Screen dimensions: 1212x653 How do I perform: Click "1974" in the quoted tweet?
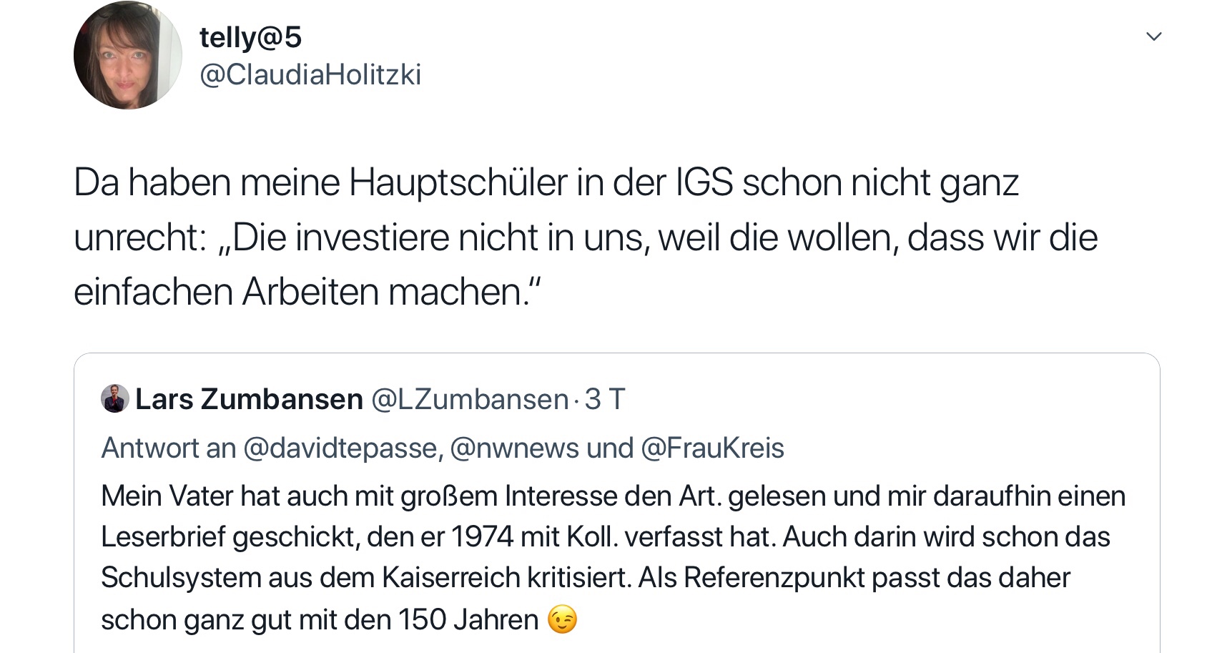coord(482,537)
